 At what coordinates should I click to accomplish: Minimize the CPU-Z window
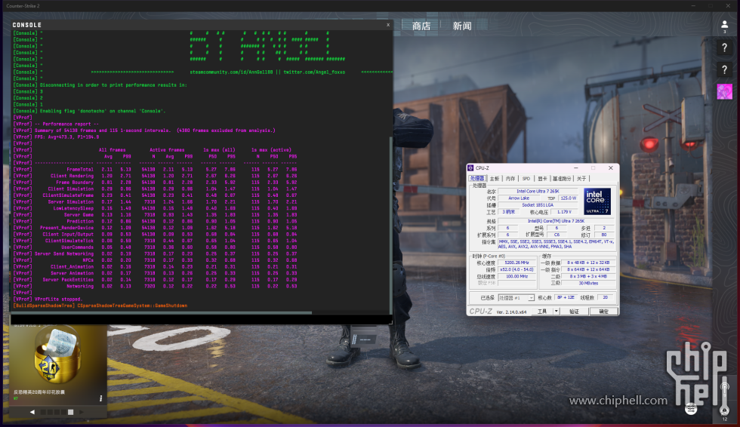tap(575, 167)
